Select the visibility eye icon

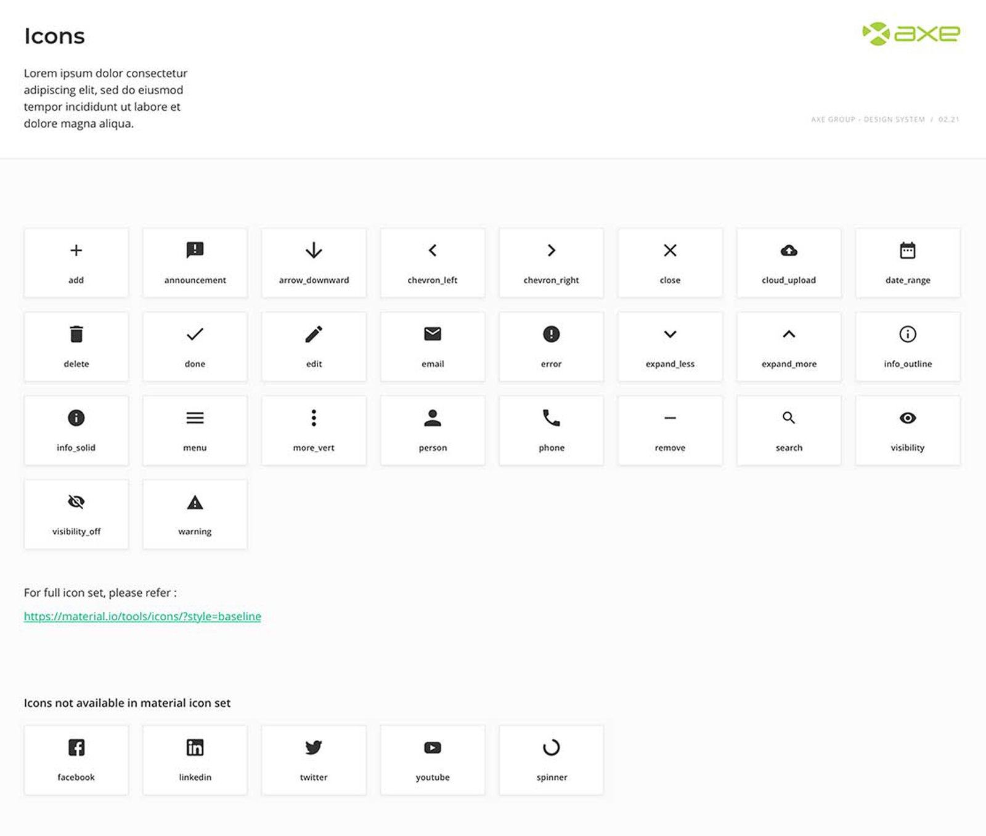tap(908, 418)
